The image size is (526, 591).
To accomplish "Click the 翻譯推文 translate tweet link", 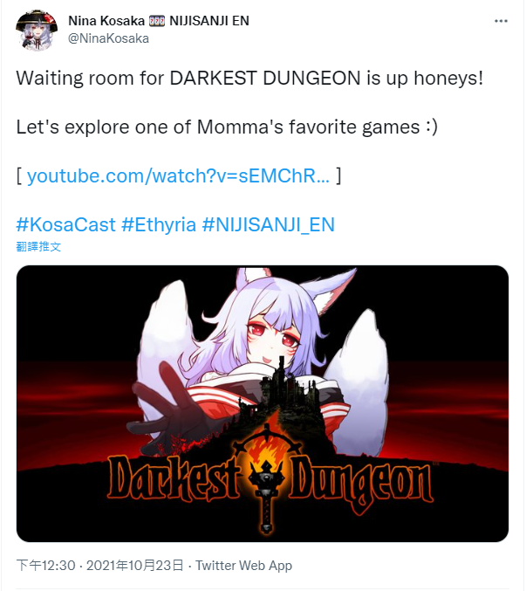I will coord(38,247).
